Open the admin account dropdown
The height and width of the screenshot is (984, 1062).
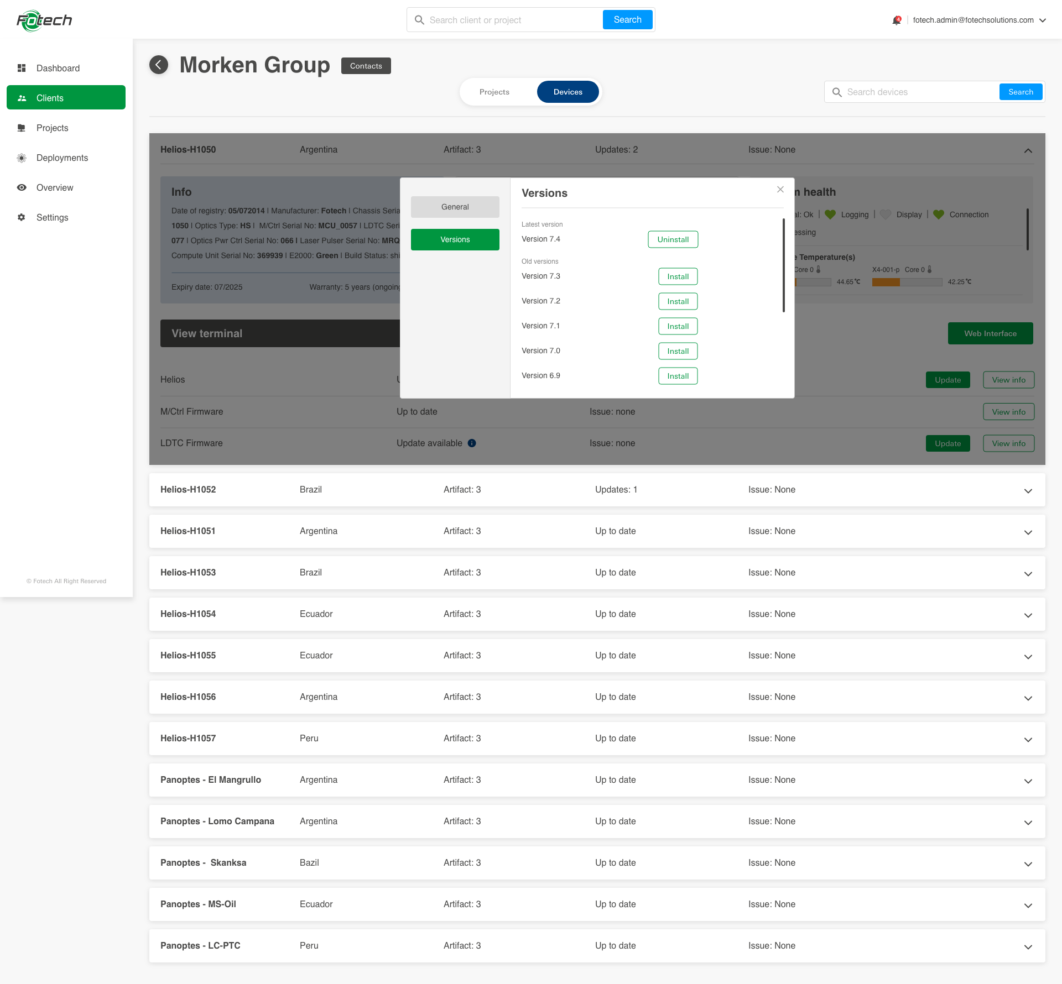coord(1043,20)
